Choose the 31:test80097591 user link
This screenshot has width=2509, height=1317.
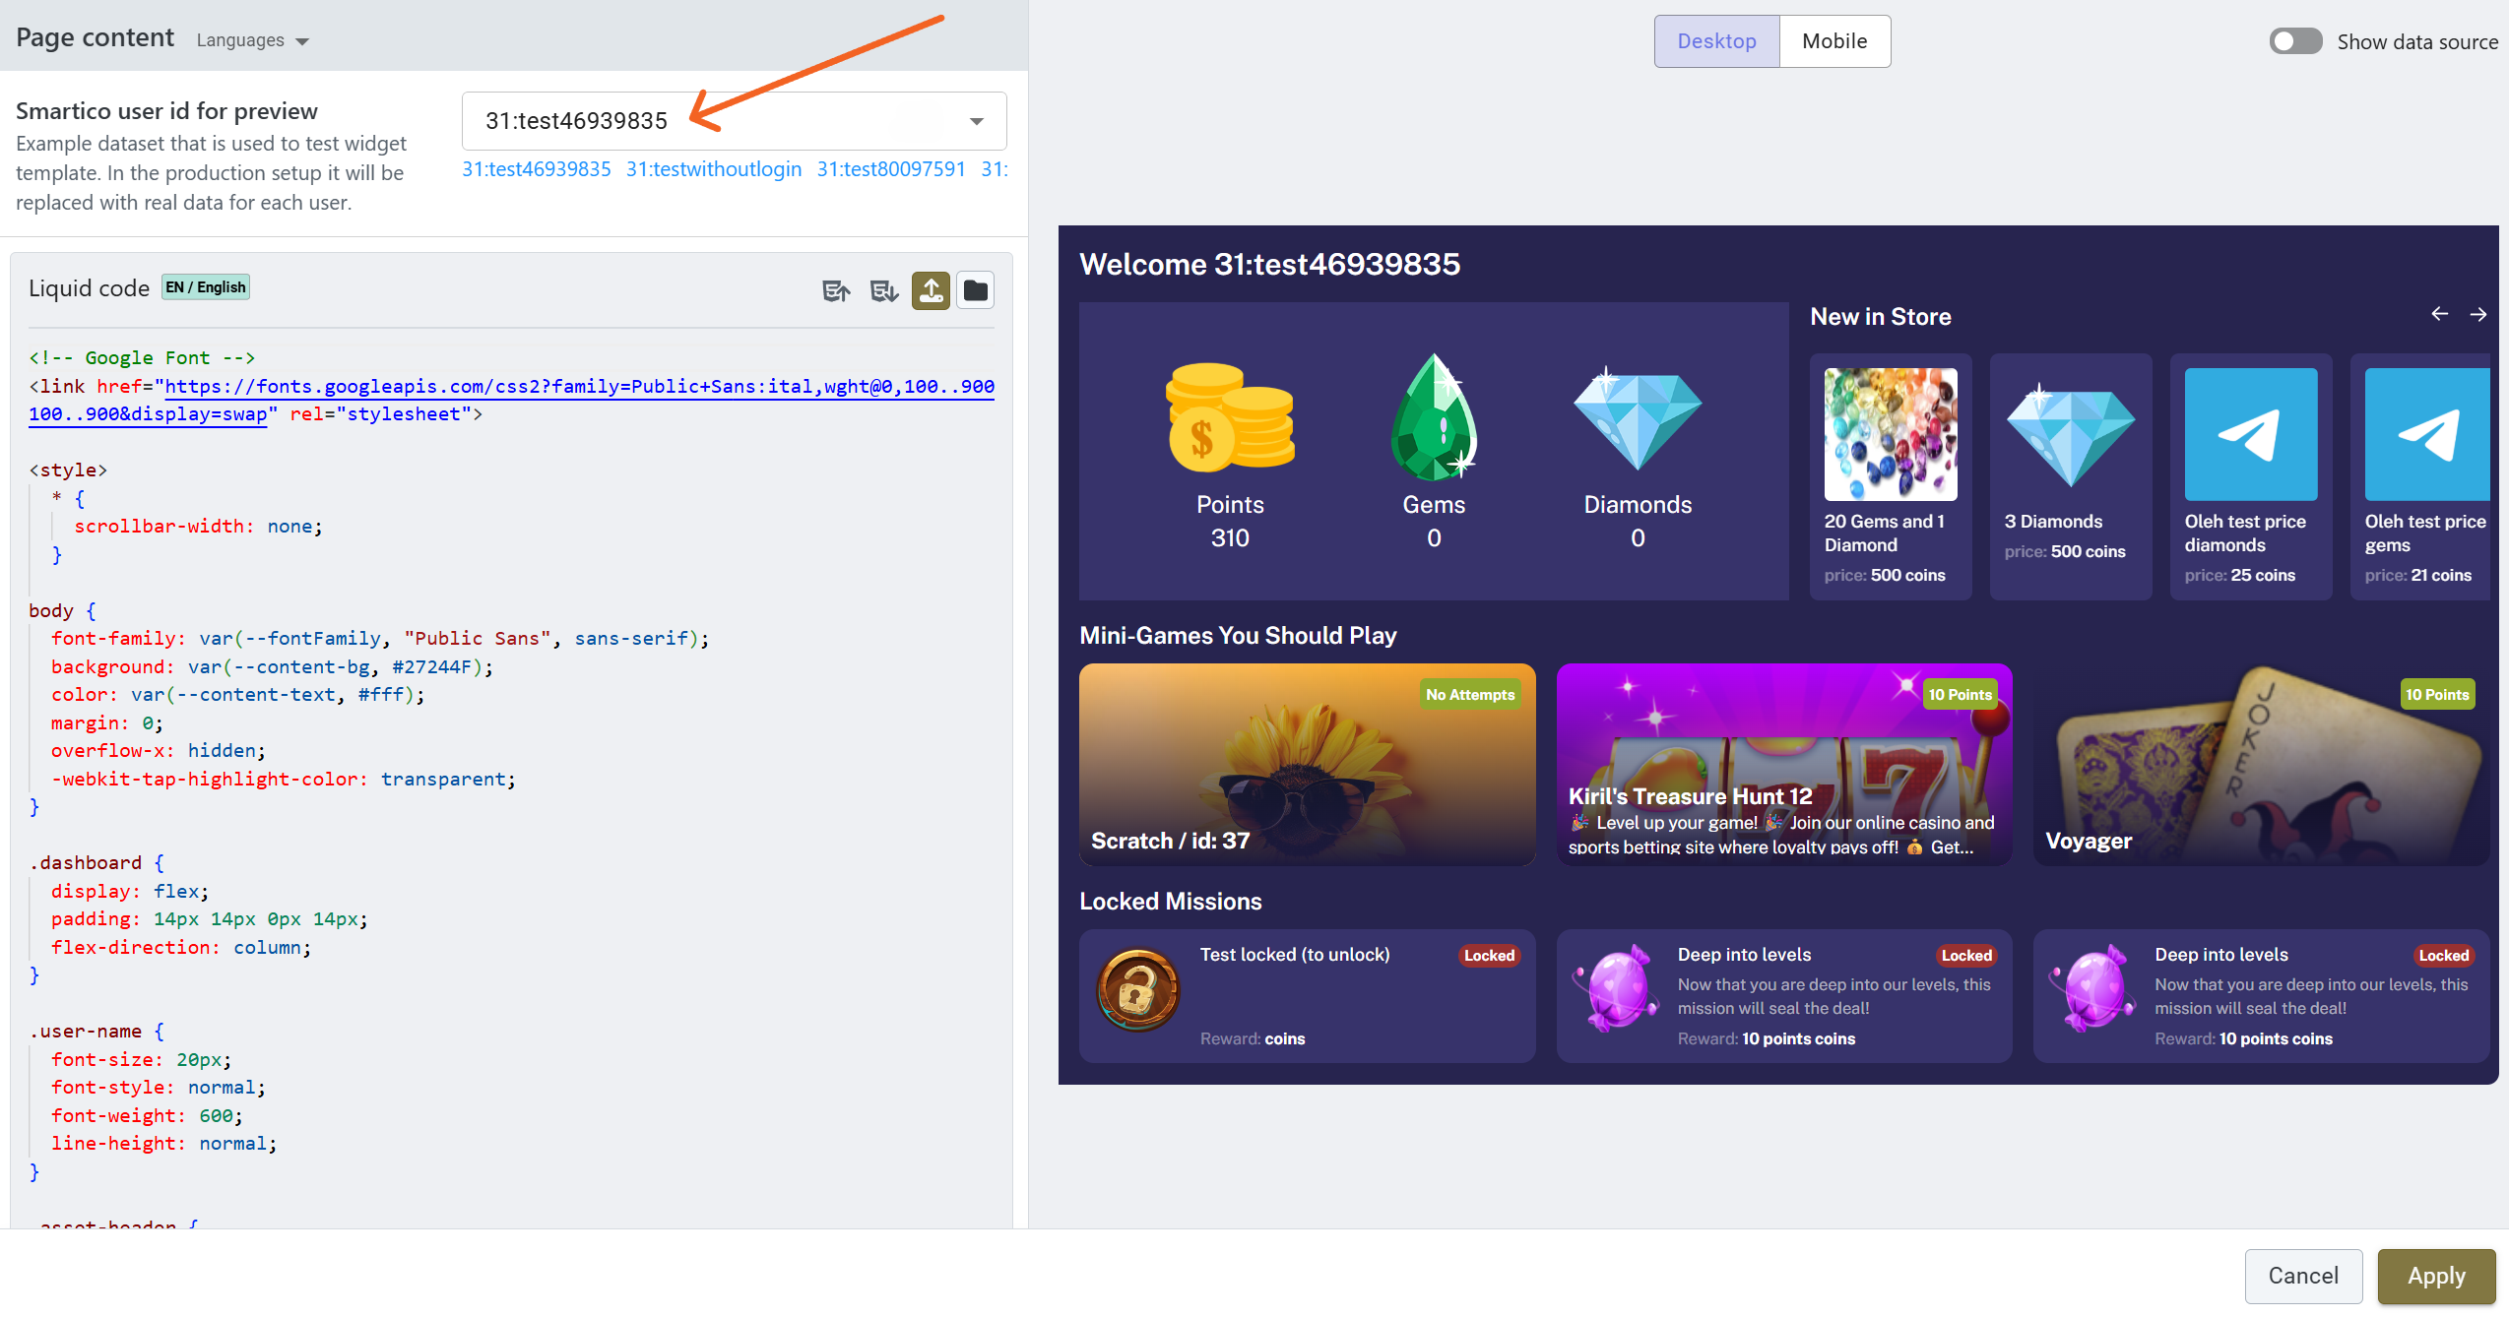point(891,169)
